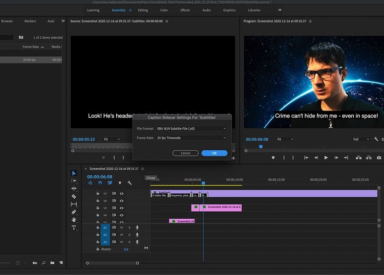The image size is (384, 275).
Task: Mute audio track A3
Action: 121,242
